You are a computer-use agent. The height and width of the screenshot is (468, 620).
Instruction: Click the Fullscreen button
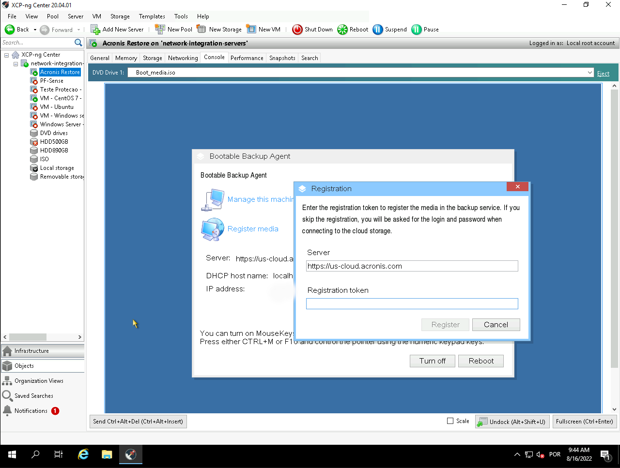pos(585,422)
